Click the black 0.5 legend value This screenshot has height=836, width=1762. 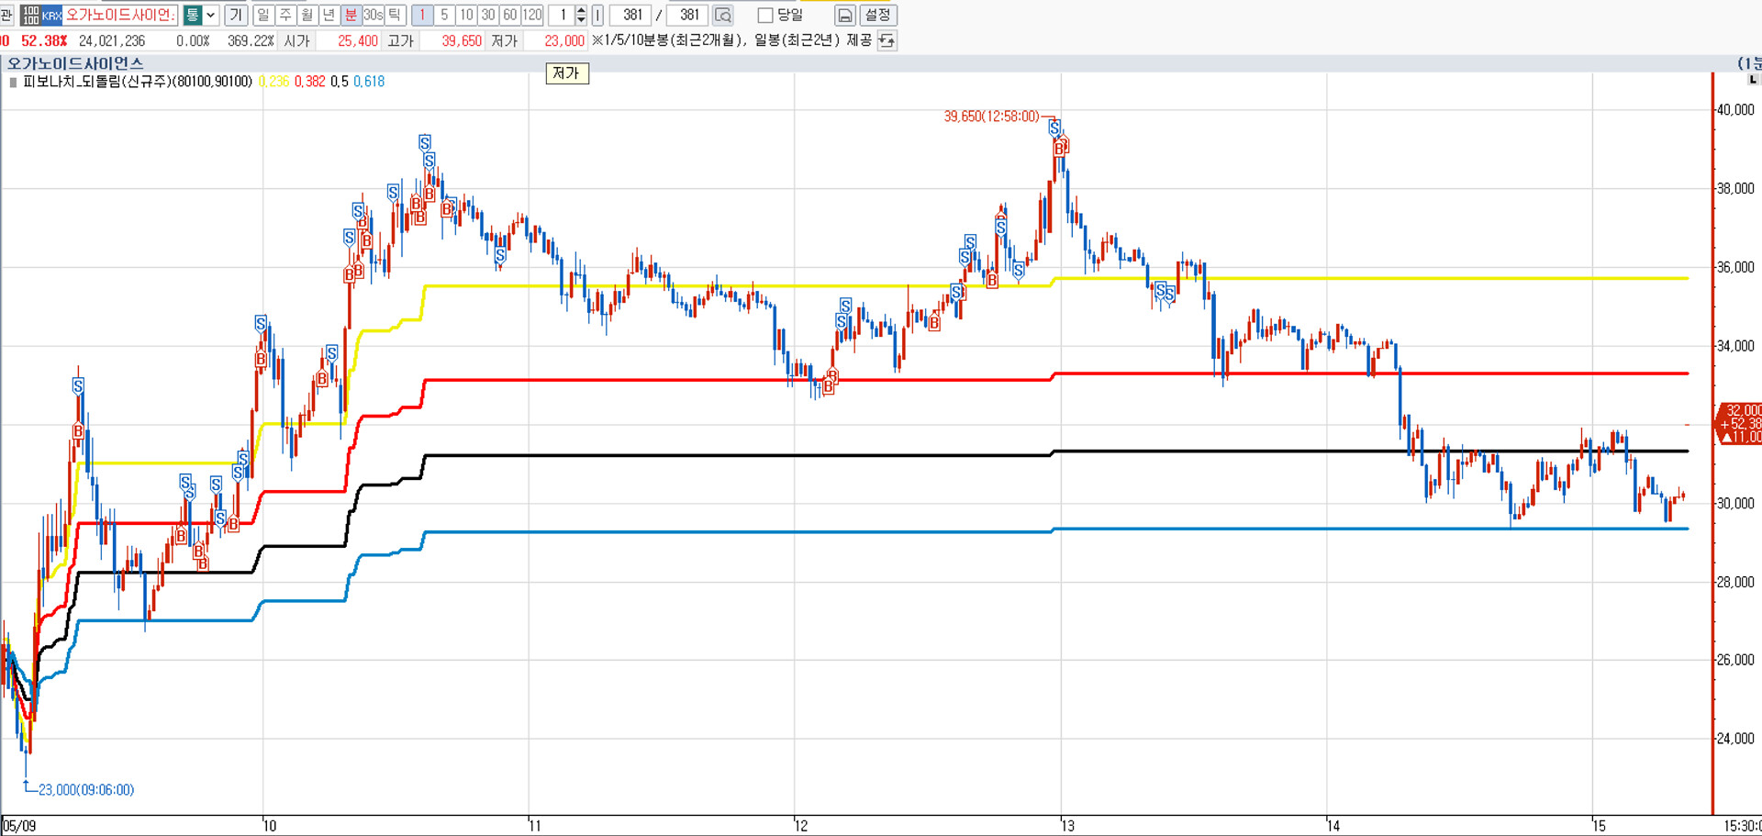click(340, 82)
